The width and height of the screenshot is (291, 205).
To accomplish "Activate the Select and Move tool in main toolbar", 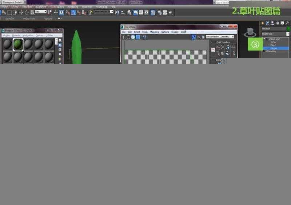I will click(21, 12).
